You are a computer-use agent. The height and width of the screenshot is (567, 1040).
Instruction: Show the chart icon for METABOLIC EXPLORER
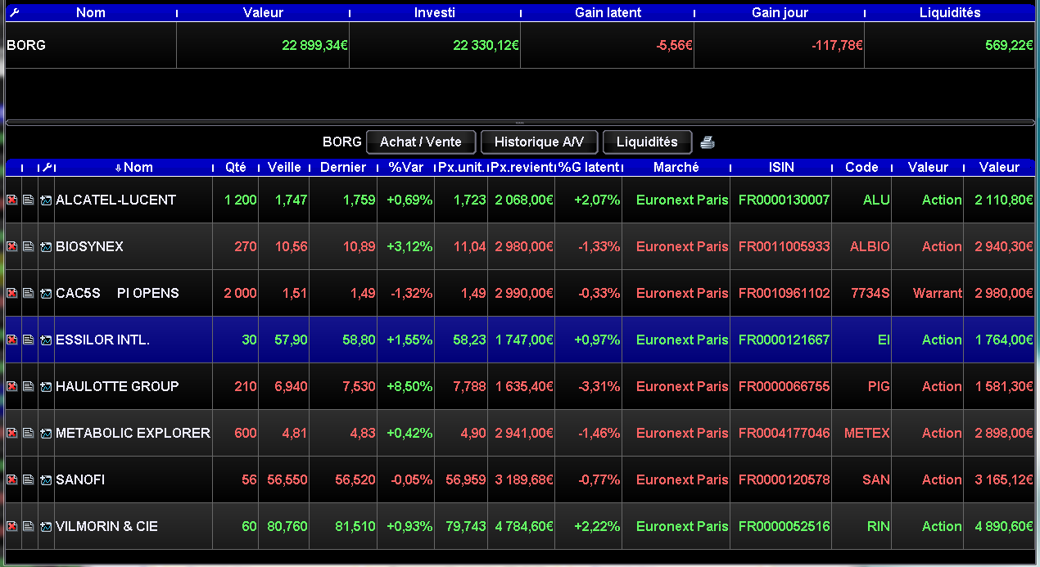coord(46,433)
